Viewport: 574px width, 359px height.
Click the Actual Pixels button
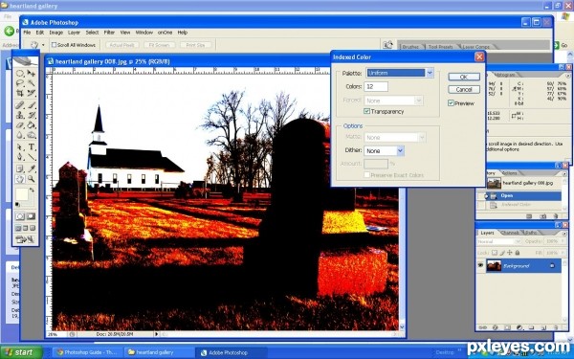(121, 45)
